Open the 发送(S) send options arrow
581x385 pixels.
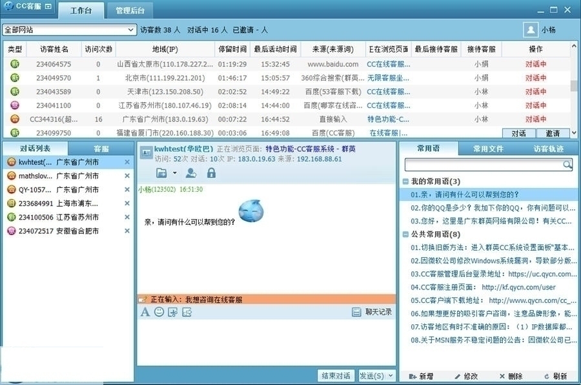coord(391,376)
